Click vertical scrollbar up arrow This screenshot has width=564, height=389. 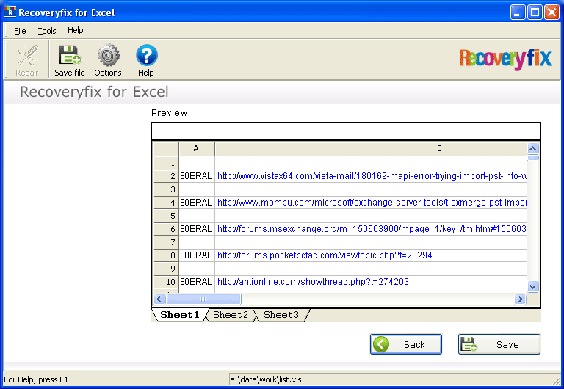(x=532, y=148)
